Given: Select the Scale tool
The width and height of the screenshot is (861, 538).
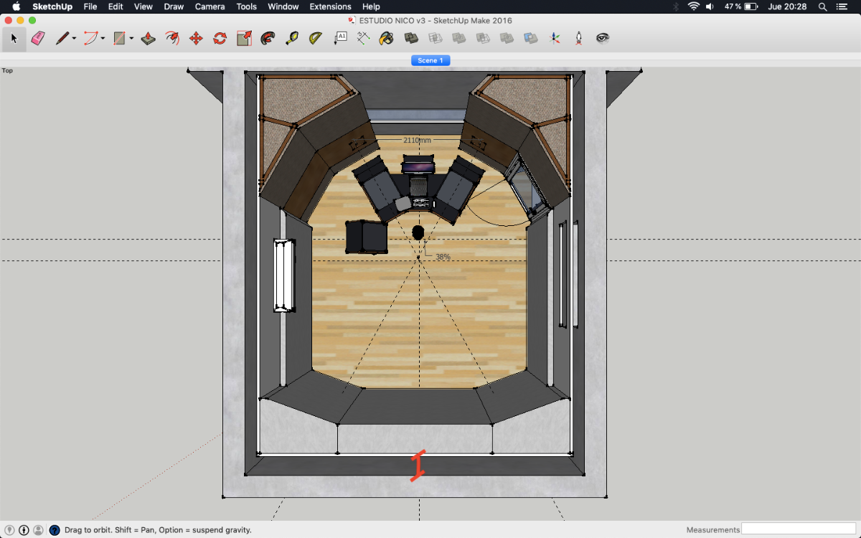Looking at the screenshot, I should coord(244,38).
